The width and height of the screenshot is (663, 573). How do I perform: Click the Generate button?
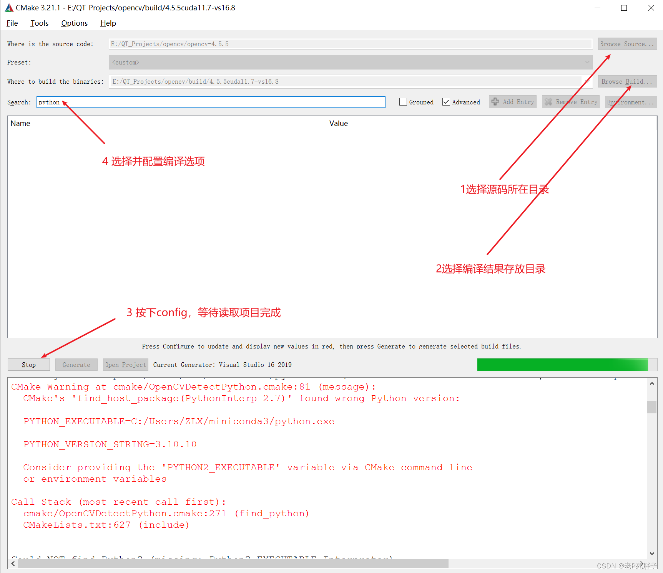76,365
